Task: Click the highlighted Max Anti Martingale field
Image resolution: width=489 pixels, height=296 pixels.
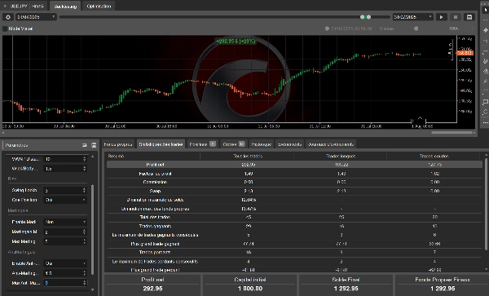Action: point(65,283)
